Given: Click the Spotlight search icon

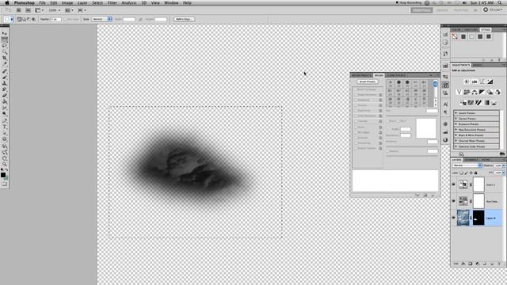Looking at the screenshot, I should tap(500, 3).
